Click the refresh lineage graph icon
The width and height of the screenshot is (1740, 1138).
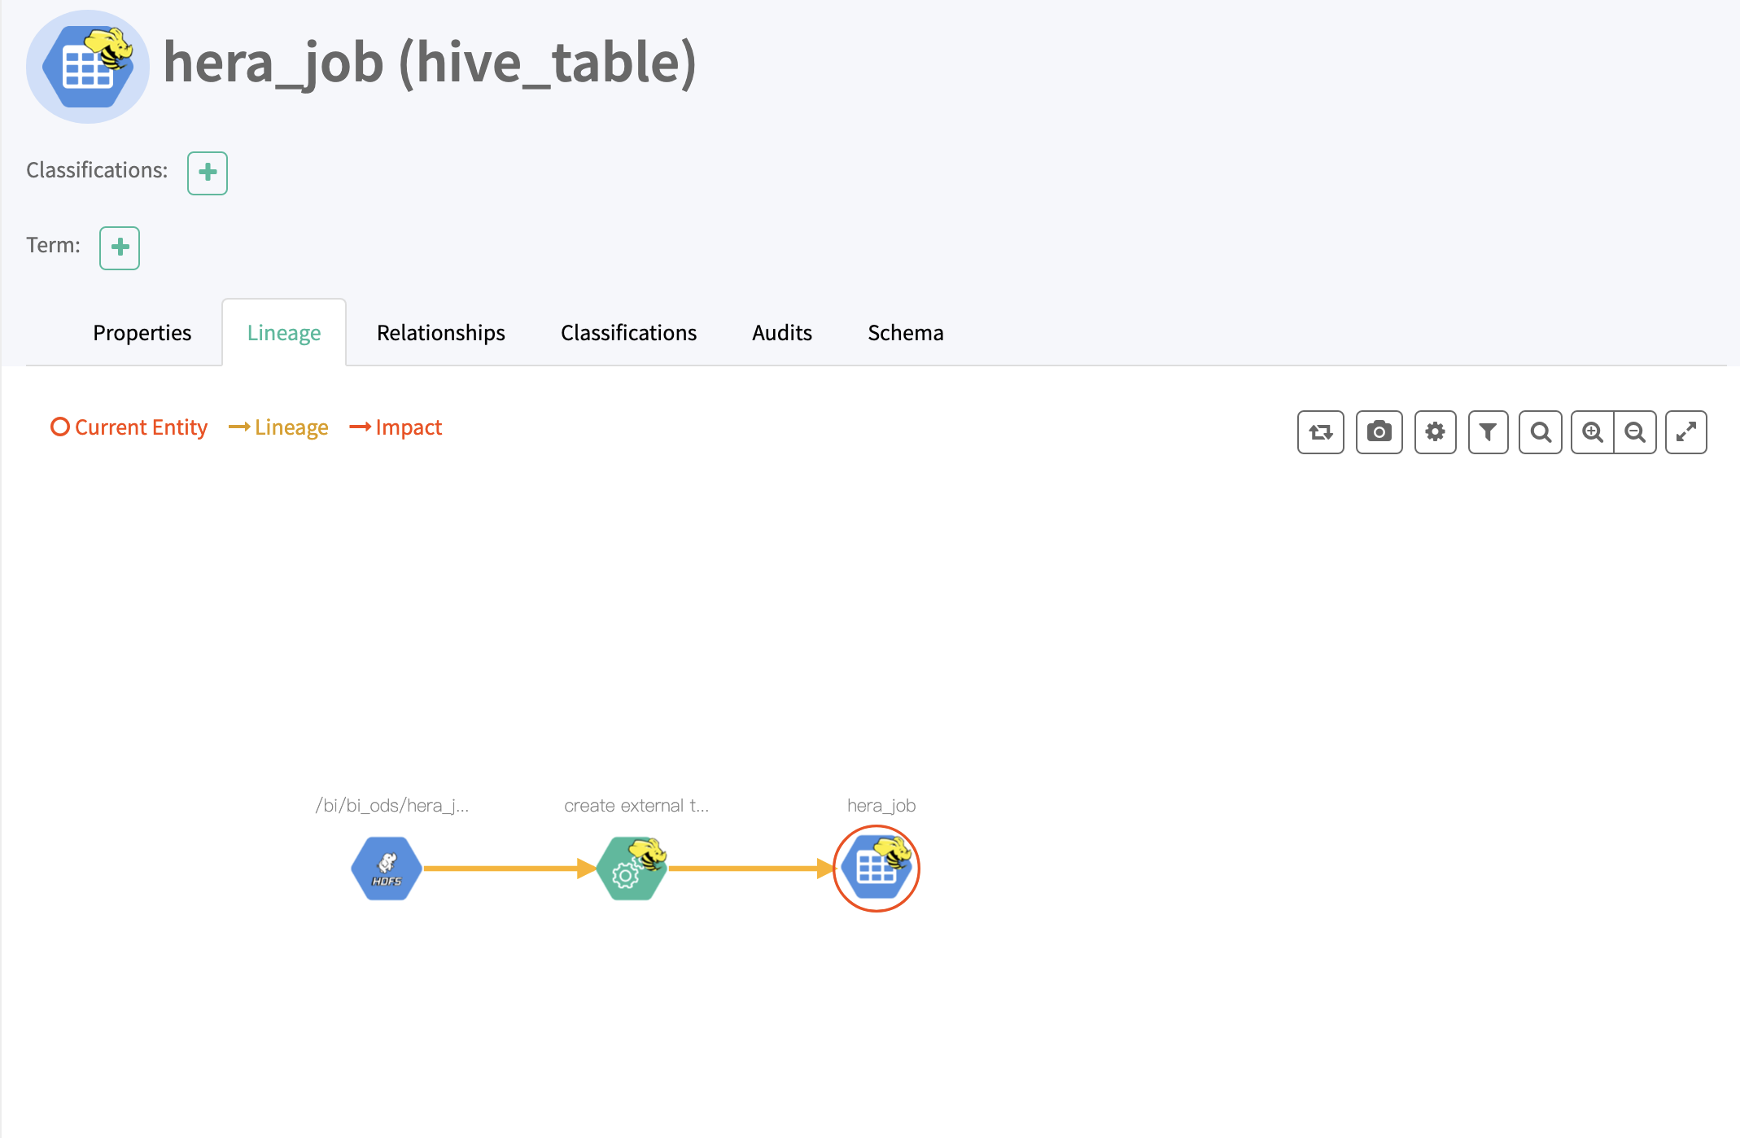(1320, 432)
